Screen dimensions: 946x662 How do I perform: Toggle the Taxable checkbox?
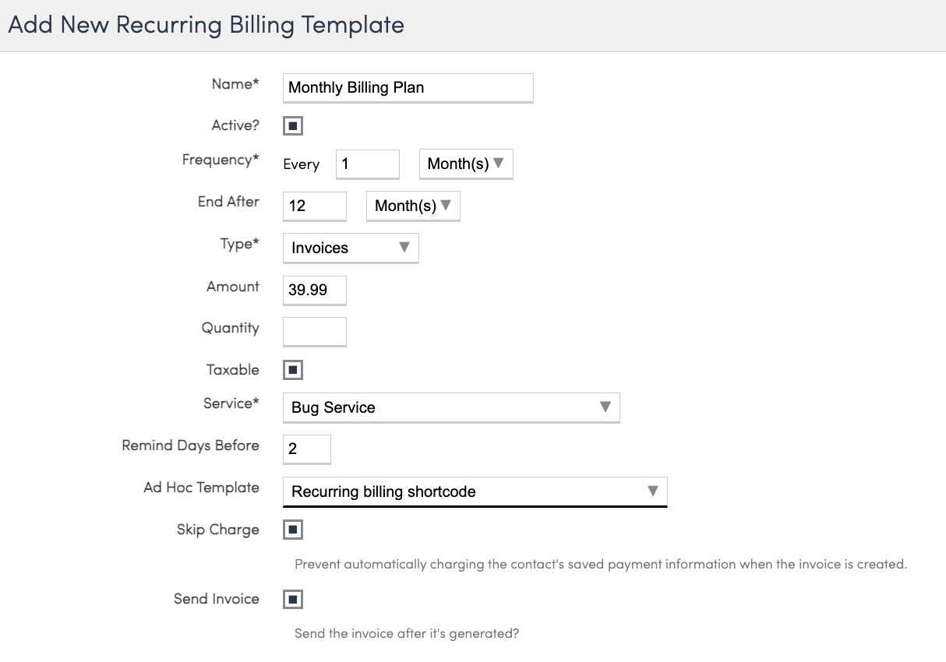pos(292,371)
